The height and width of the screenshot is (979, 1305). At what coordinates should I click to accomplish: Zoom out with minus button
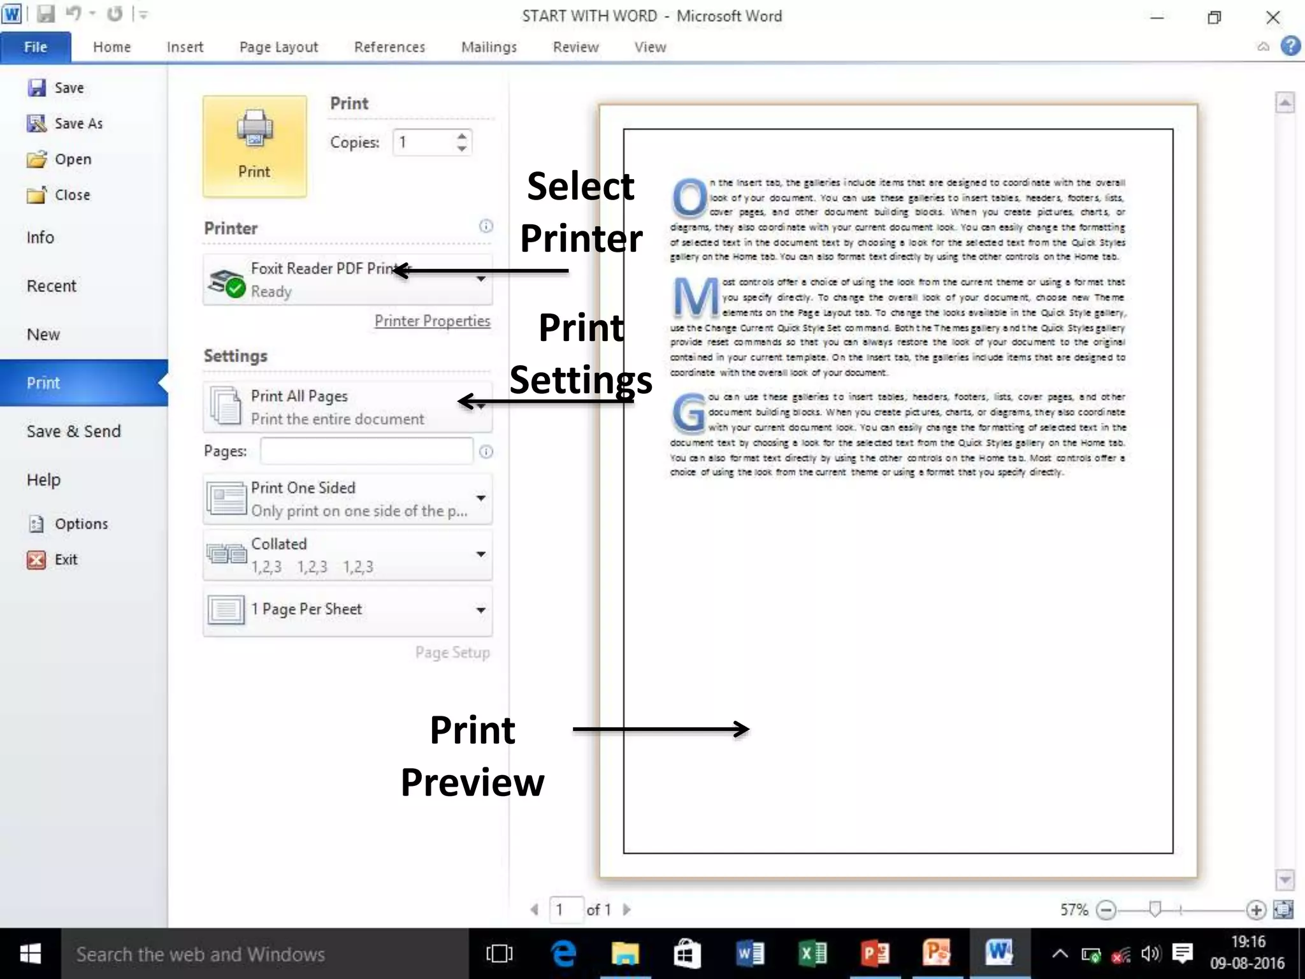point(1106,910)
